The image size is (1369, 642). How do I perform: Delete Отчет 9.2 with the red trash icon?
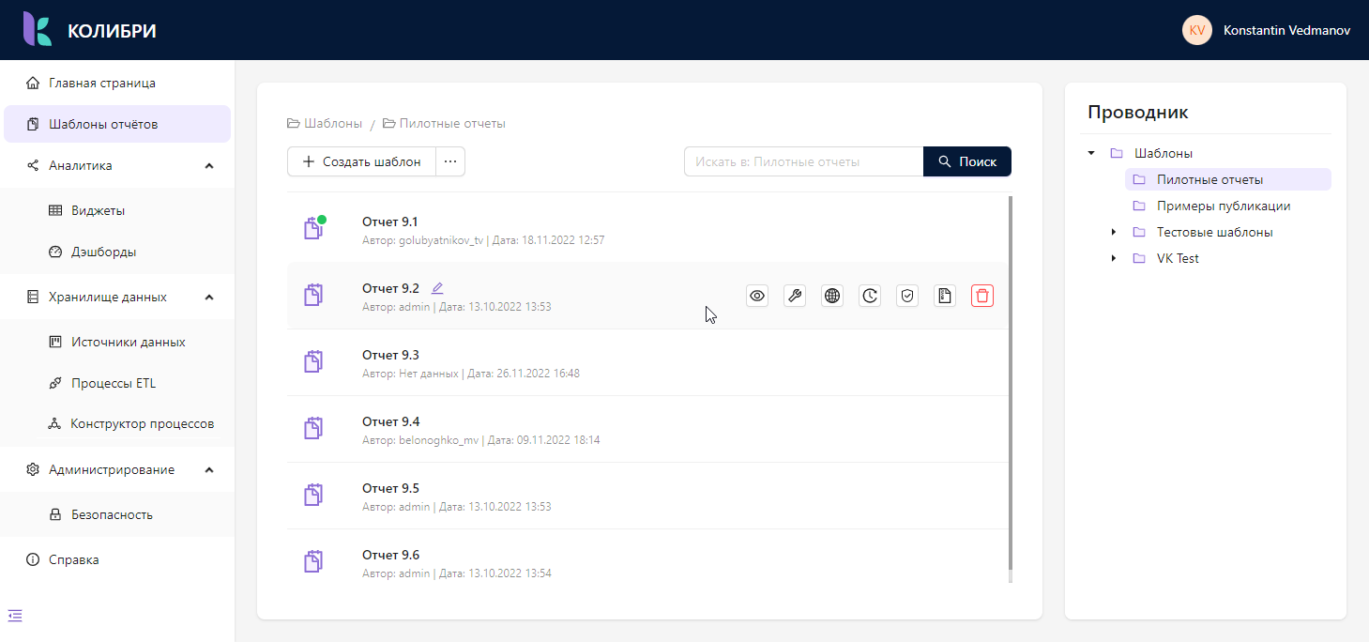point(982,296)
